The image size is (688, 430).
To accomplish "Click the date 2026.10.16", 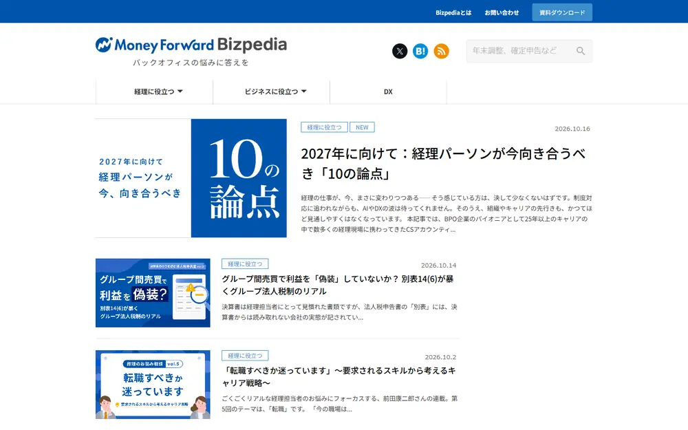I will [x=572, y=129].
